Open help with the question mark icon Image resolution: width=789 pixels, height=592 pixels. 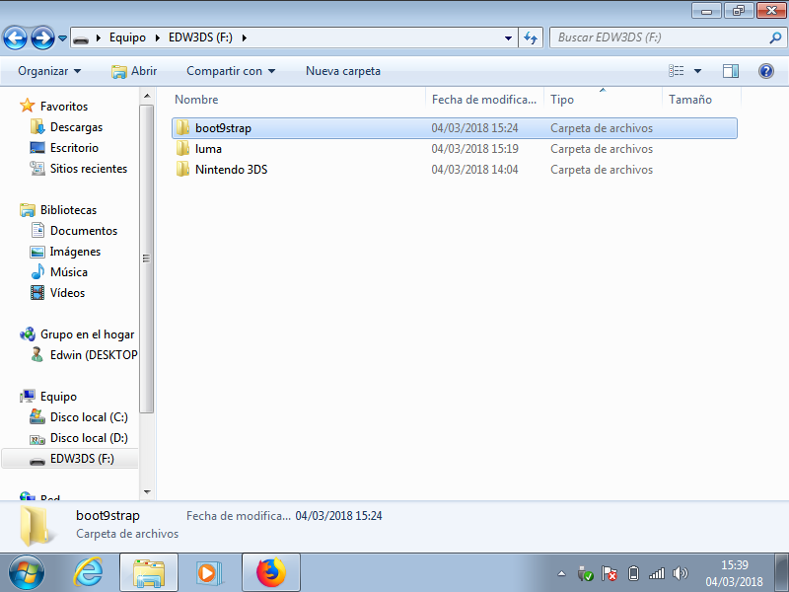[x=766, y=71]
